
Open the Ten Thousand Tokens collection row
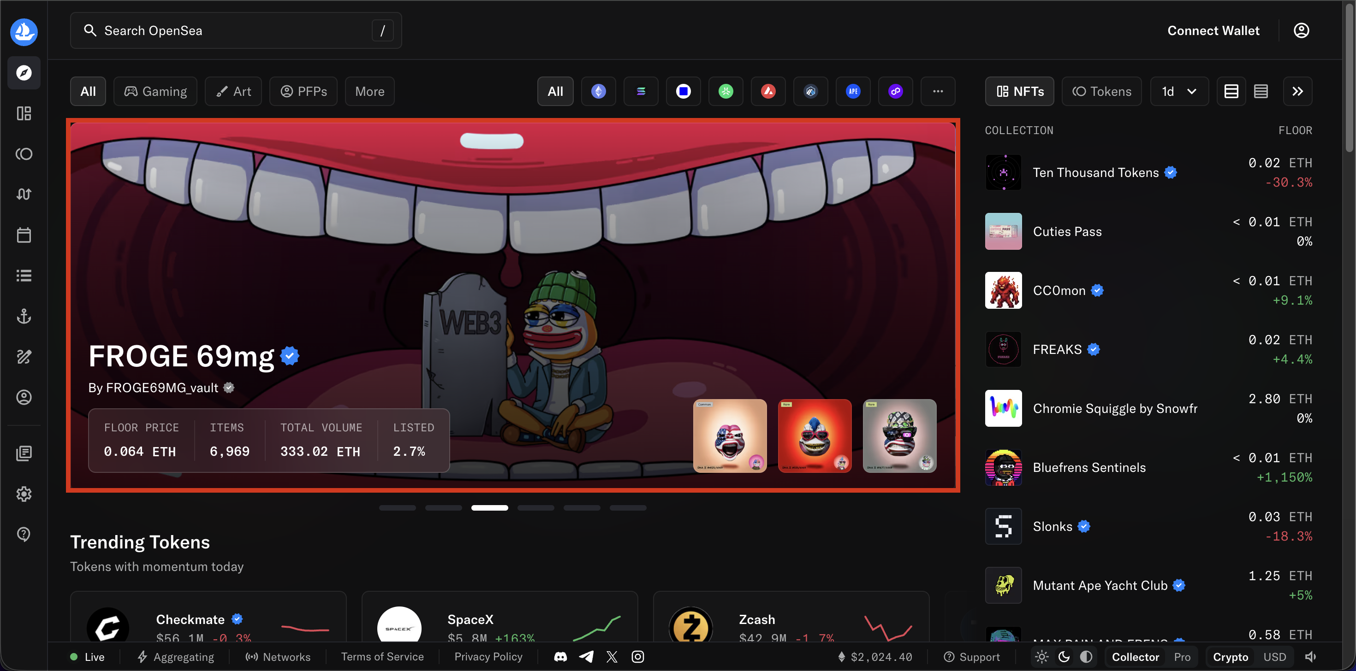tap(1148, 172)
